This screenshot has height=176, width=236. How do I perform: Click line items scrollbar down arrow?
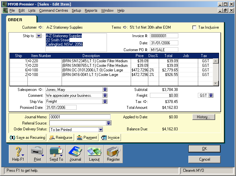coord(215,83)
